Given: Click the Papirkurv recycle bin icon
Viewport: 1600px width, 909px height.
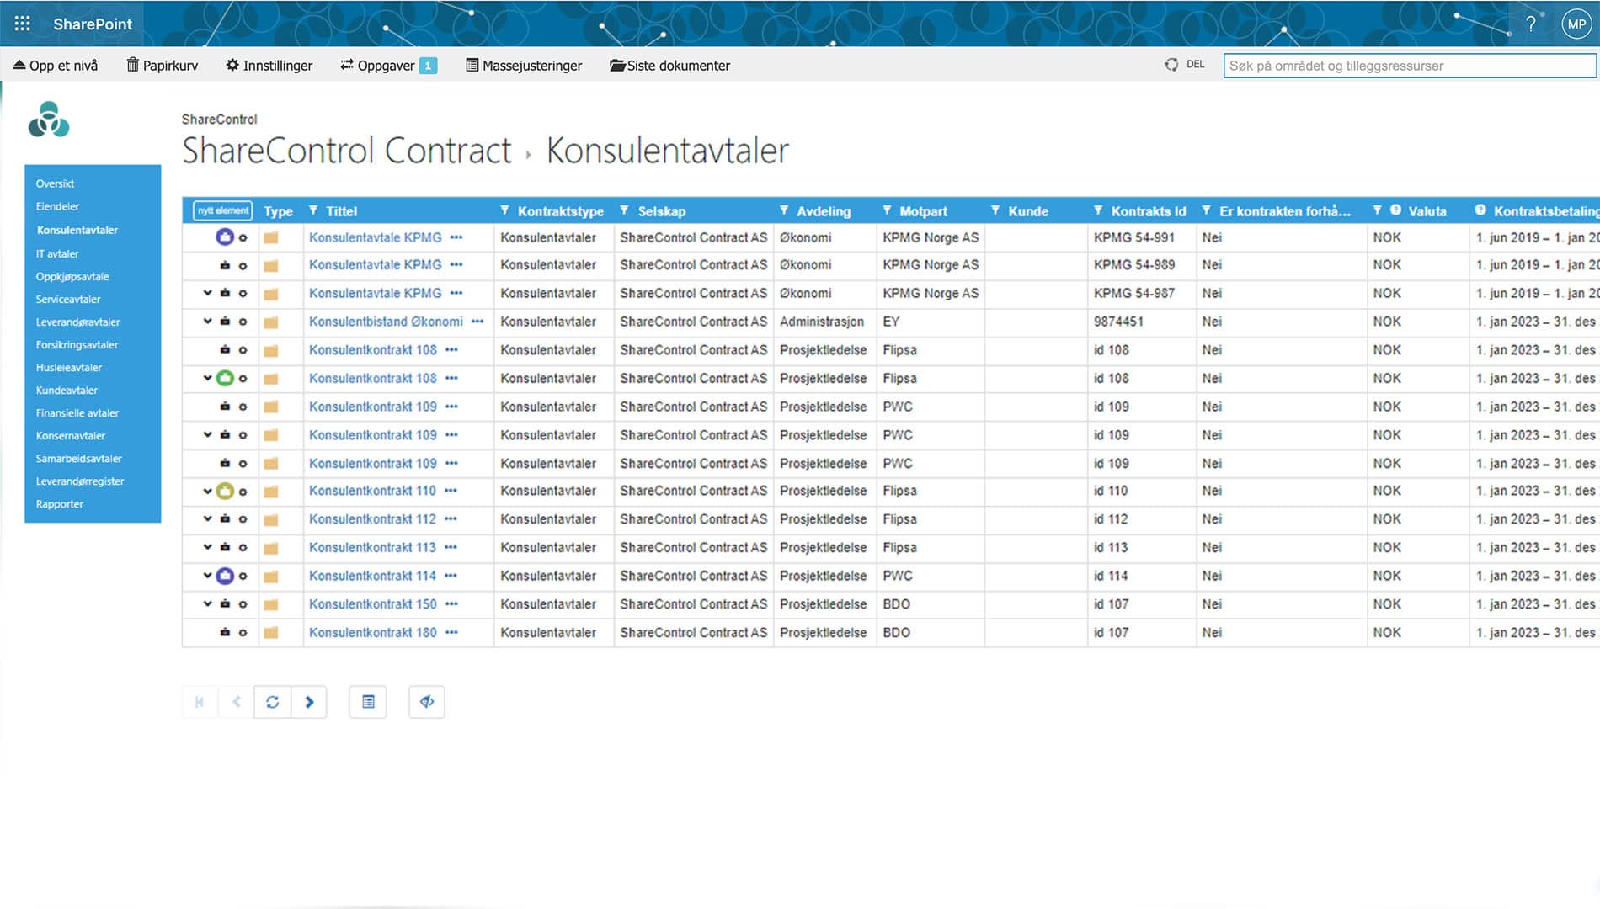Looking at the screenshot, I should [132, 65].
